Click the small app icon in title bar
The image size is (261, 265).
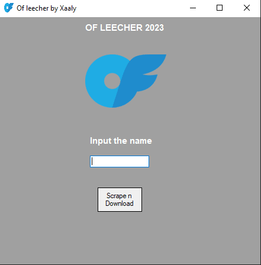point(9,8)
